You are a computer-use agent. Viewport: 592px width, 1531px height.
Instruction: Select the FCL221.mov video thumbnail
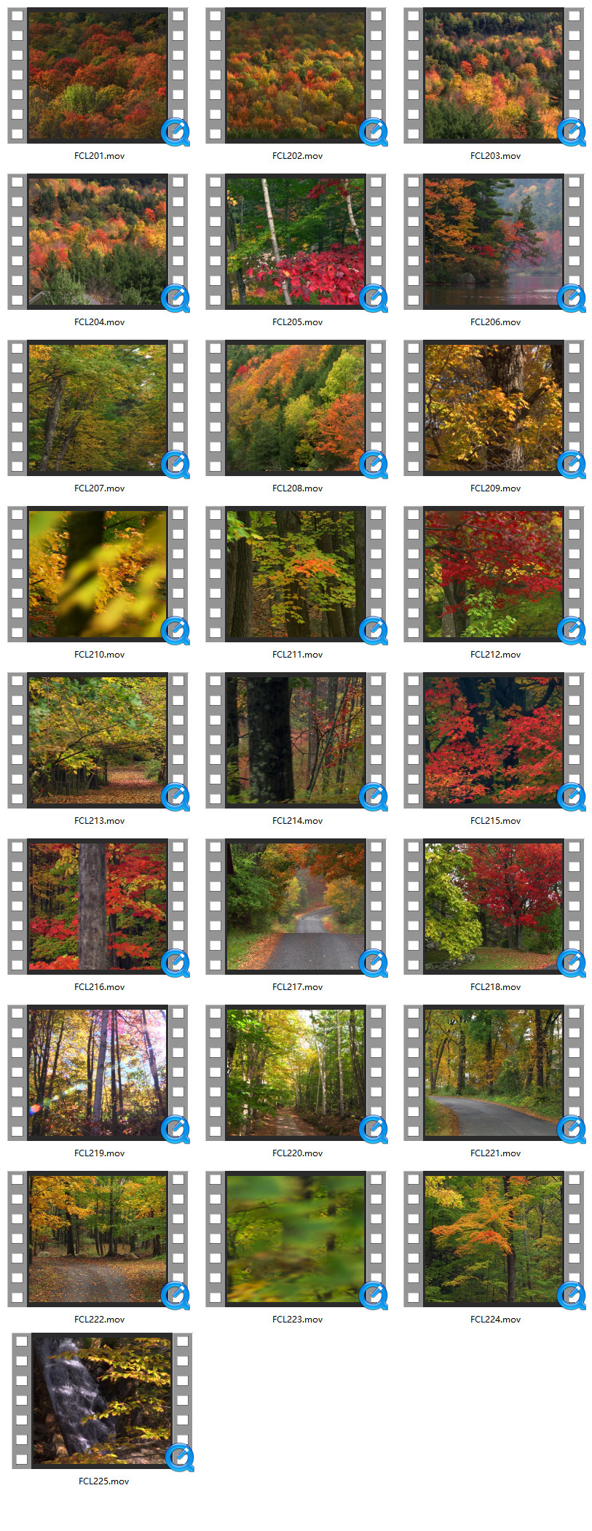(x=494, y=1072)
